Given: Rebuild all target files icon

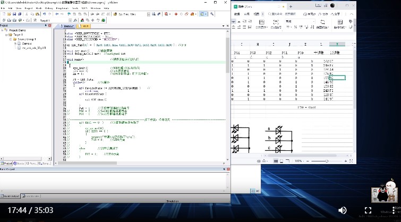Looking at the screenshot, I should coord(14,20).
